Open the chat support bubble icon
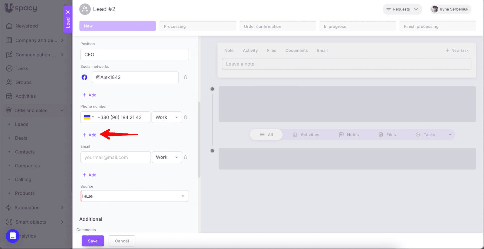 (13, 236)
